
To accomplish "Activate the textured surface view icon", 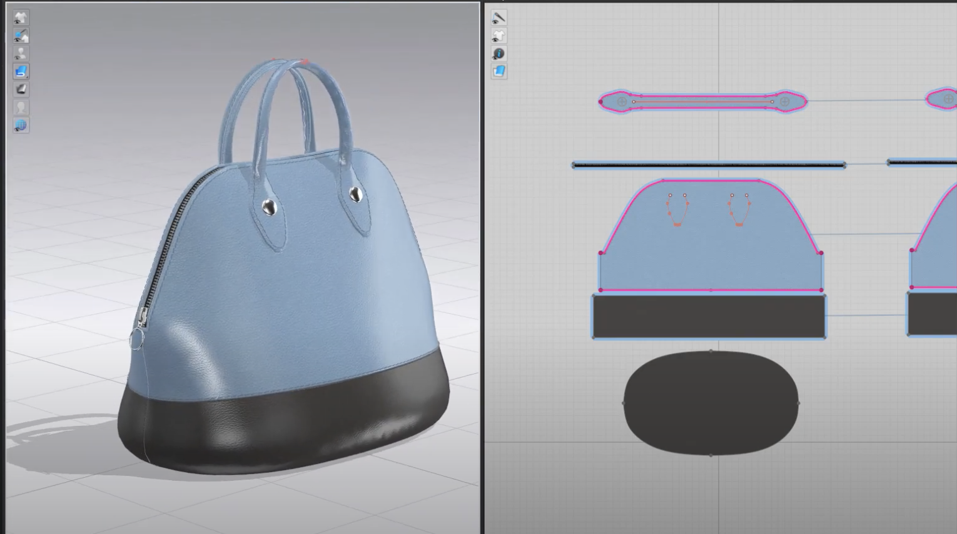I will (21, 71).
